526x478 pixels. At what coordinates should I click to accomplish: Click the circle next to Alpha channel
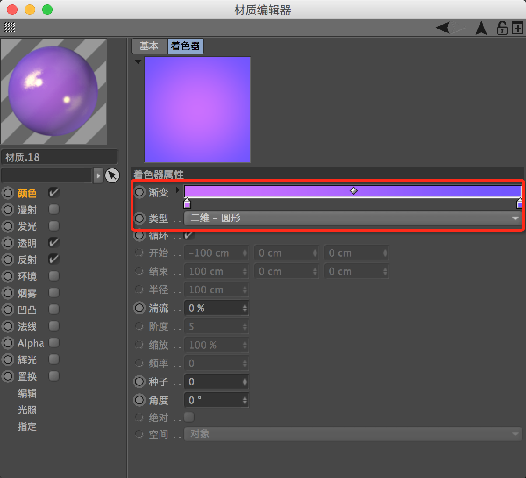point(8,343)
